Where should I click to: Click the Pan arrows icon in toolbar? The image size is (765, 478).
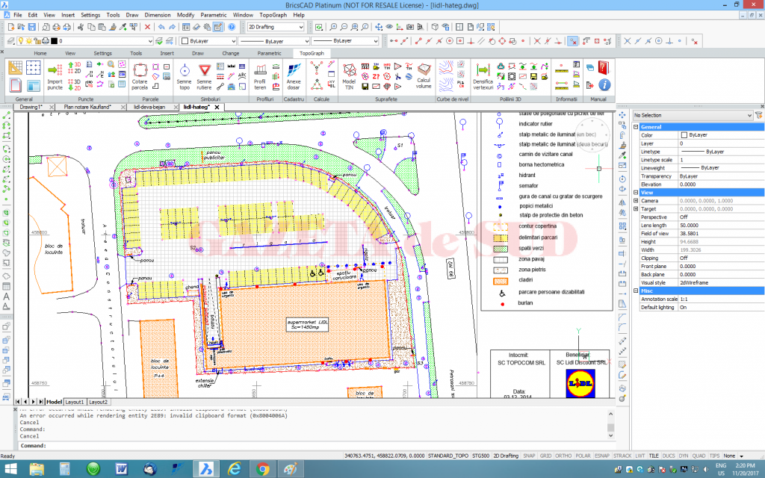379,27
